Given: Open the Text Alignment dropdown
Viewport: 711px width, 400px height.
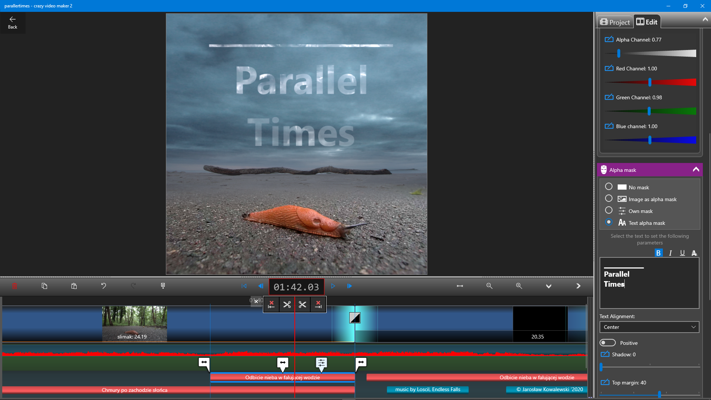Looking at the screenshot, I should [649, 327].
